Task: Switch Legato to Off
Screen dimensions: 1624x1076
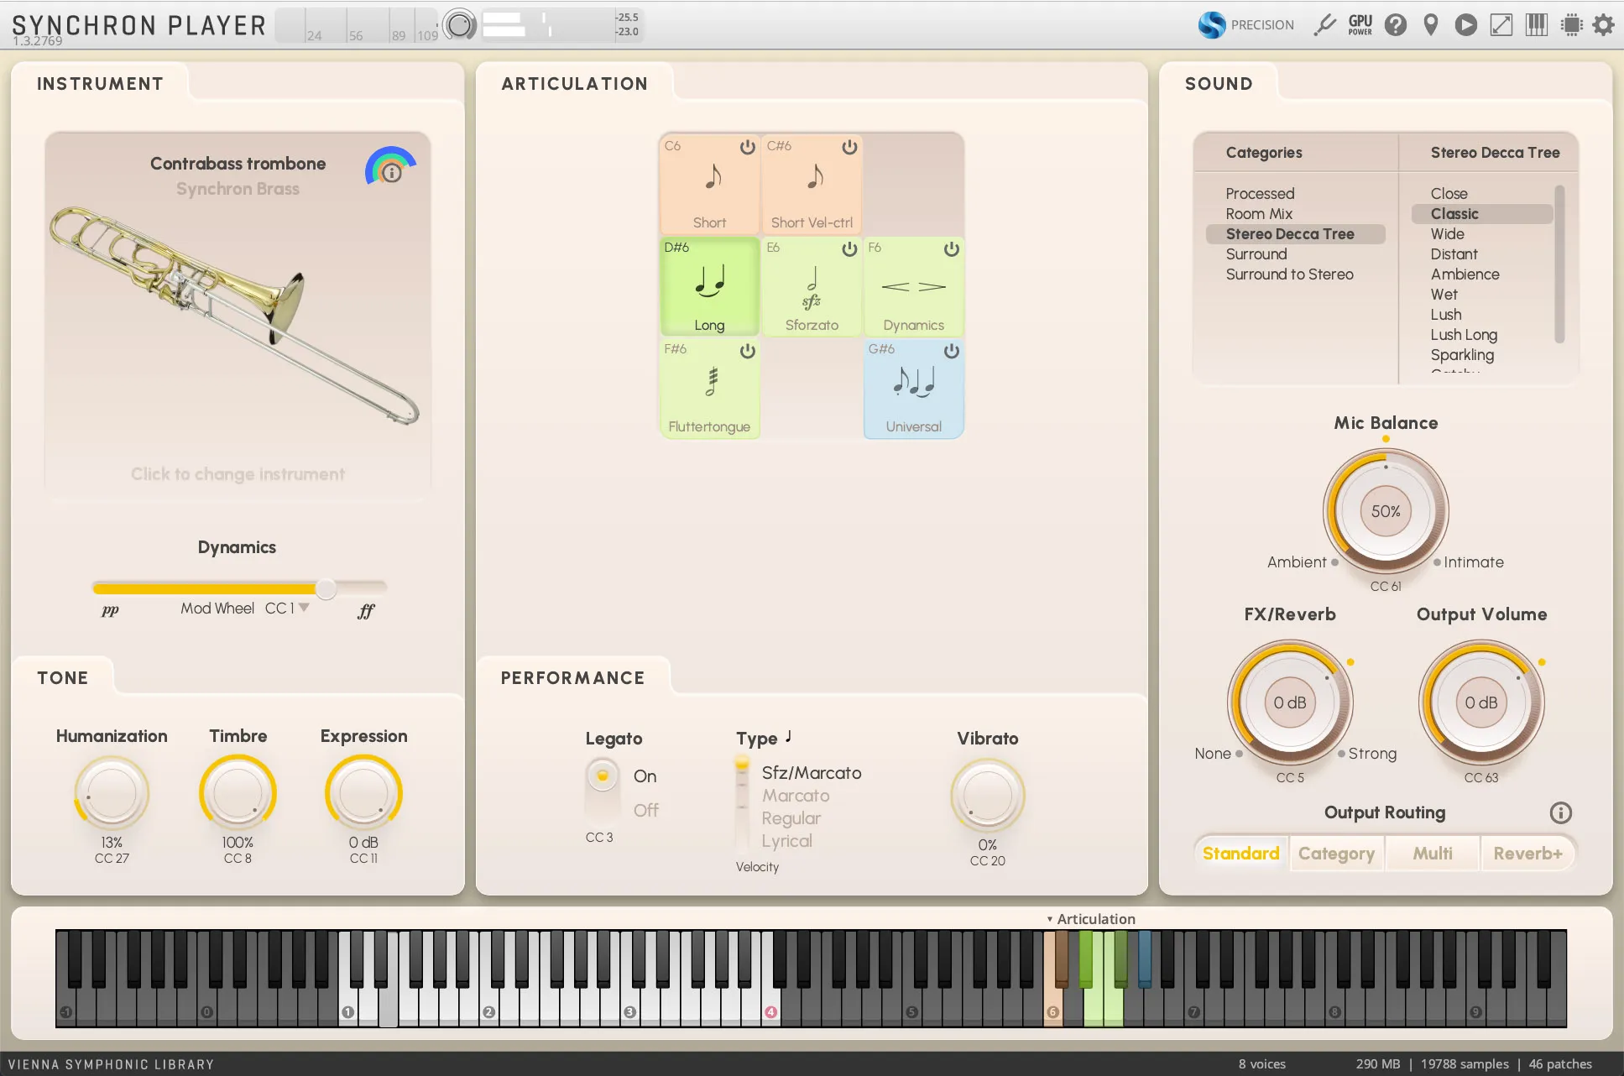Action: pyautogui.click(x=645, y=810)
